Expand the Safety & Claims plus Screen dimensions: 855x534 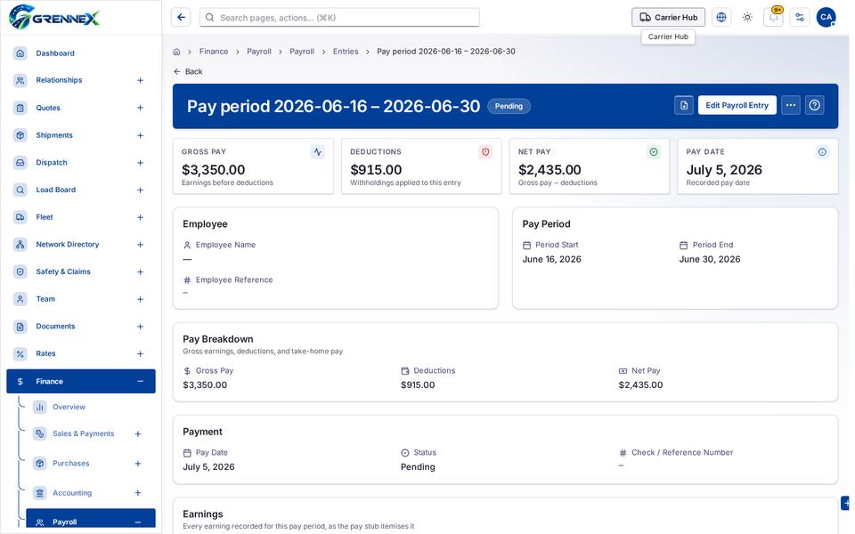coord(140,272)
